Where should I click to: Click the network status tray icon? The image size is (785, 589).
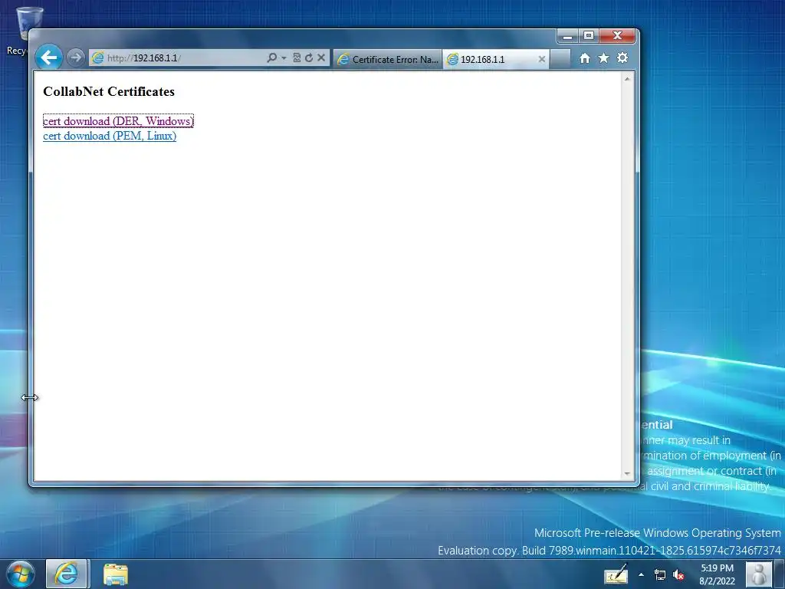(660, 575)
